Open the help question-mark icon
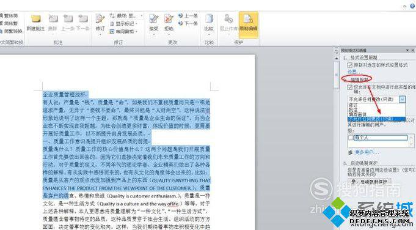Screen dimensions: 416x230 coord(412,6)
